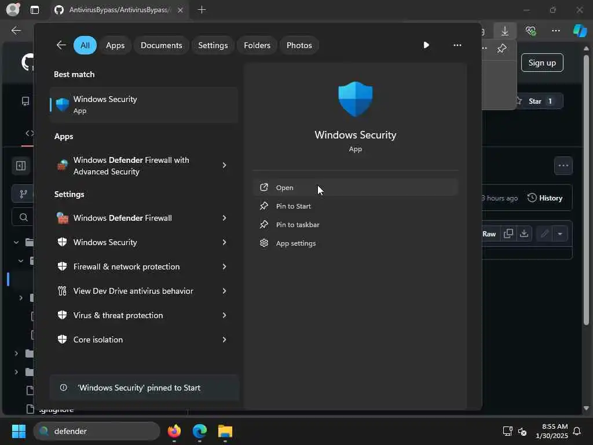Open Microsoft Edge from the taskbar
The image size is (593, 445).
click(x=200, y=431)
